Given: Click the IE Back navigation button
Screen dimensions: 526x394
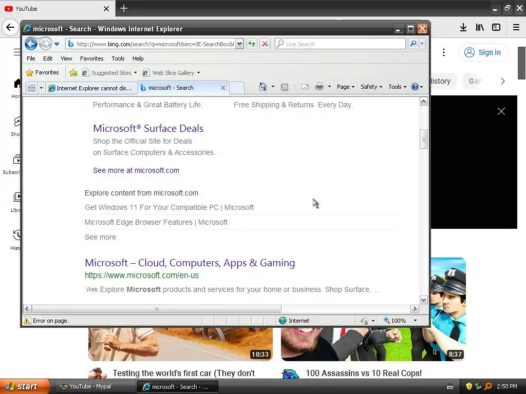Looking at the screenshot, I should point(31,44).
